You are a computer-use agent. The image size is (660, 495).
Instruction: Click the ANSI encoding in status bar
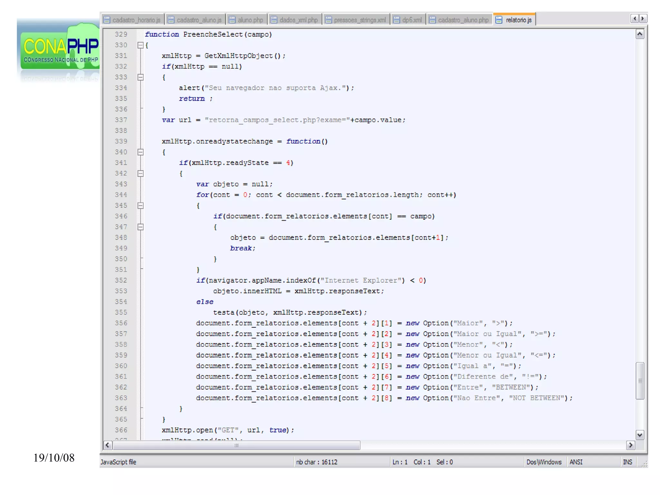tap(576, 462)
